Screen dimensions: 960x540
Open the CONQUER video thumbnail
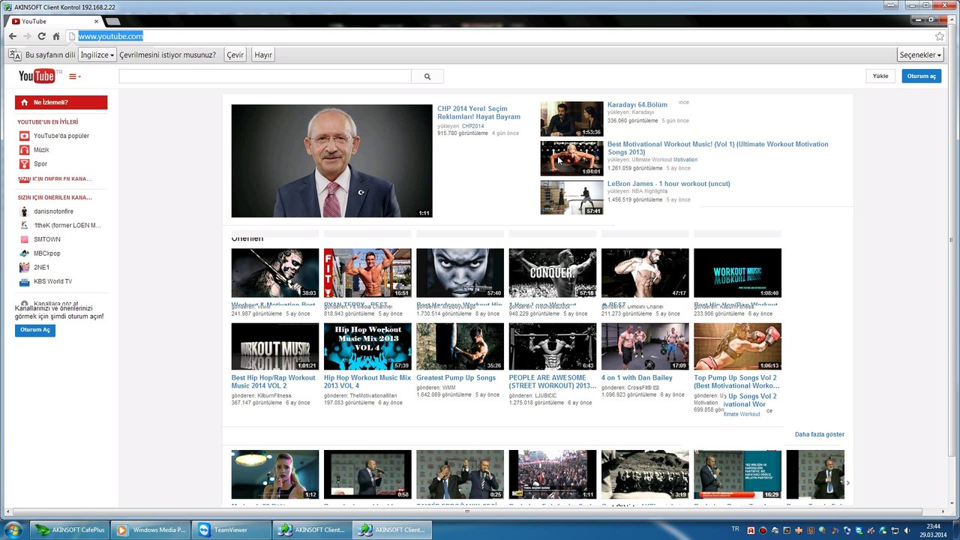(x=553, y=273)
